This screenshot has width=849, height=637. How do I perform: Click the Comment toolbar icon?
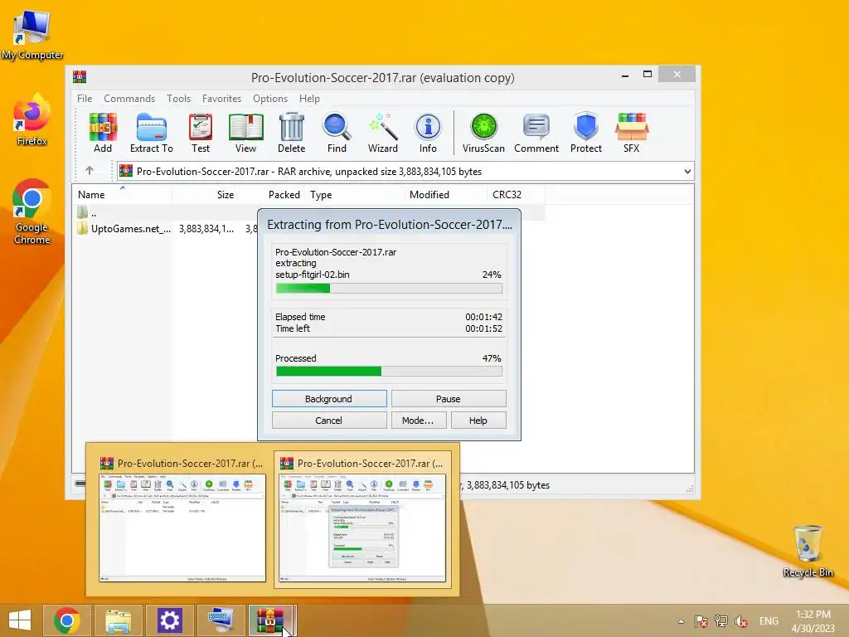[x=536, y=133]
